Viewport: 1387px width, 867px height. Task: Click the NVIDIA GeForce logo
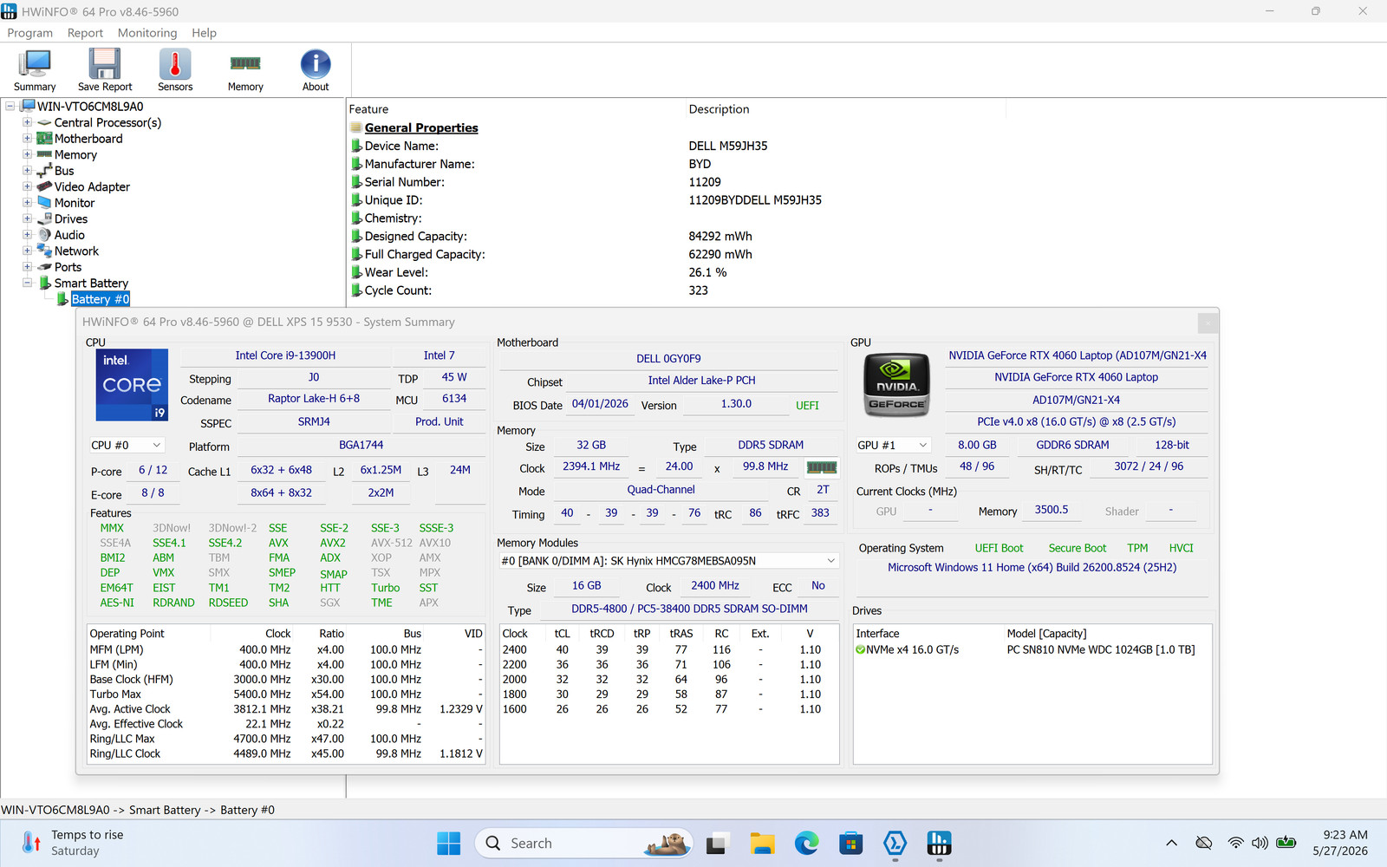(897, 385)
